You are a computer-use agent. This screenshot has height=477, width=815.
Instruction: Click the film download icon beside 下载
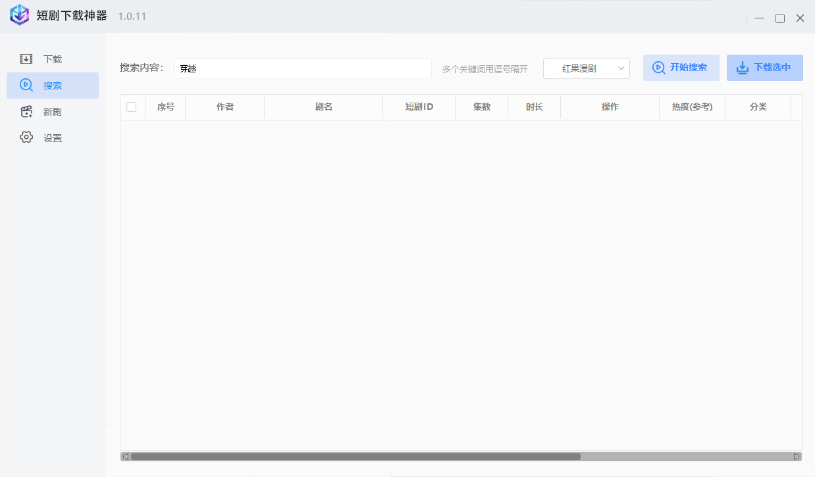pos(26,59)
